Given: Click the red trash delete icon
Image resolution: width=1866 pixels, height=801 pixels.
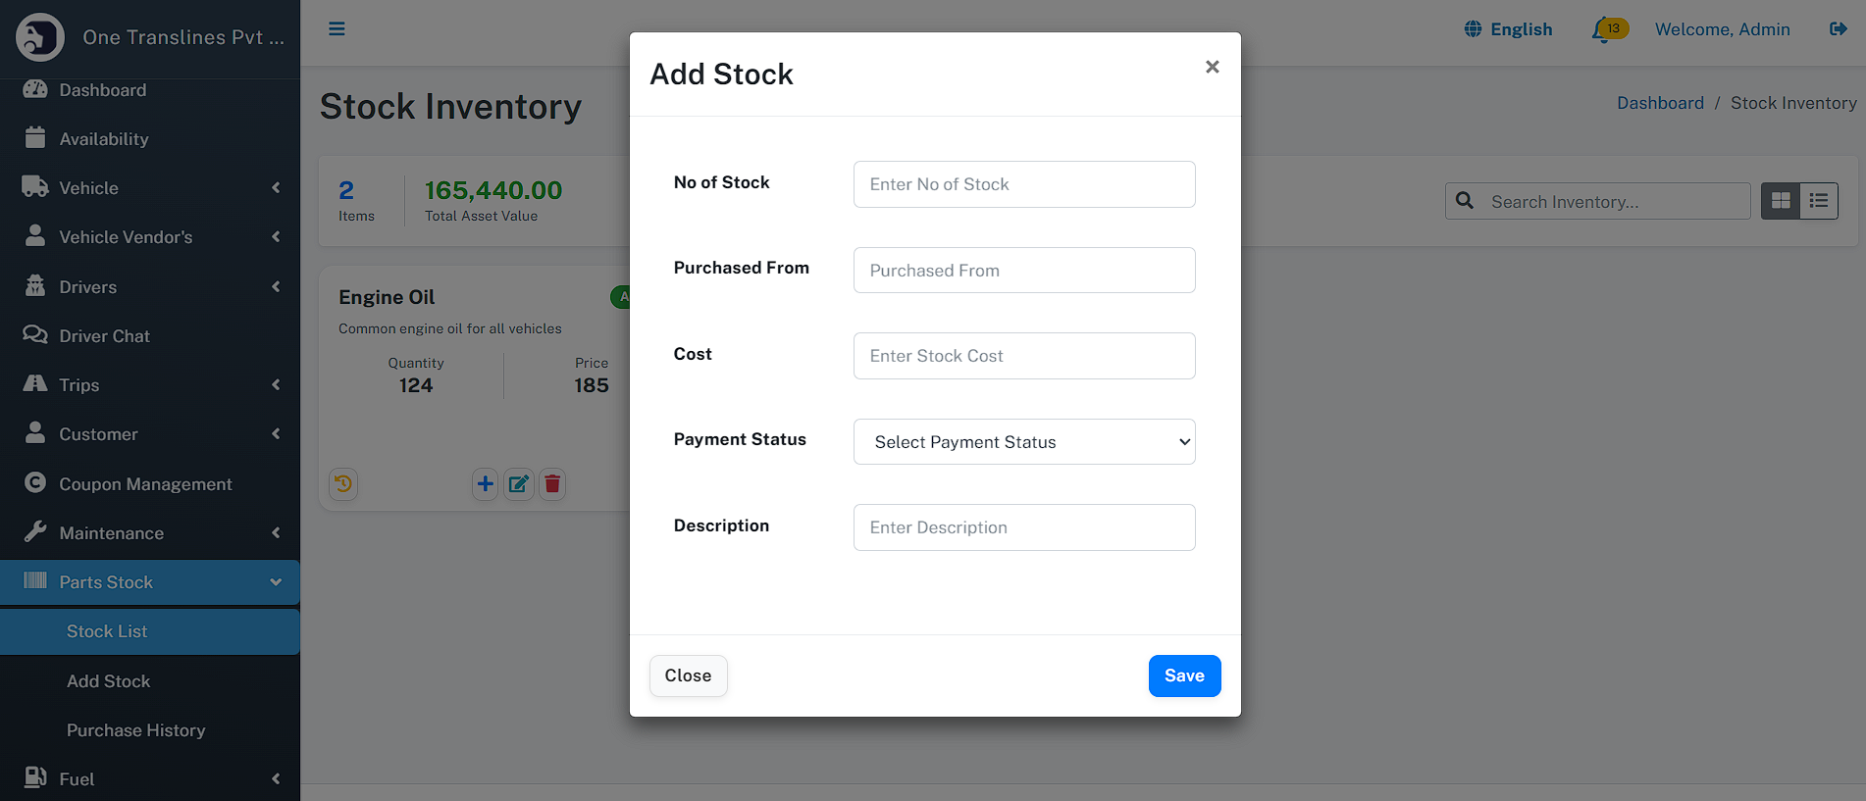Looking at the screenshot, I should 552,483.
